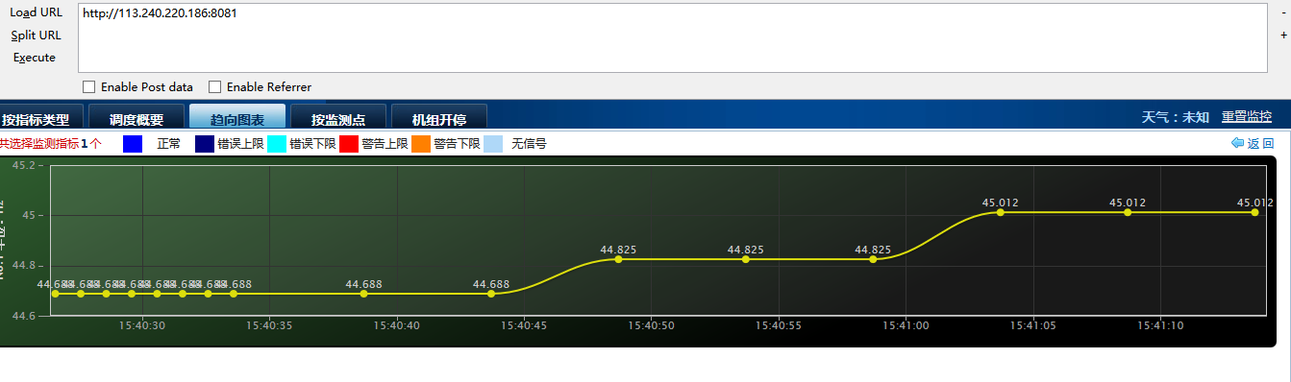This screenshot has height=382, width=1291.
Task: Click the 15:40:30 time axis label
Action: point(142,326)
